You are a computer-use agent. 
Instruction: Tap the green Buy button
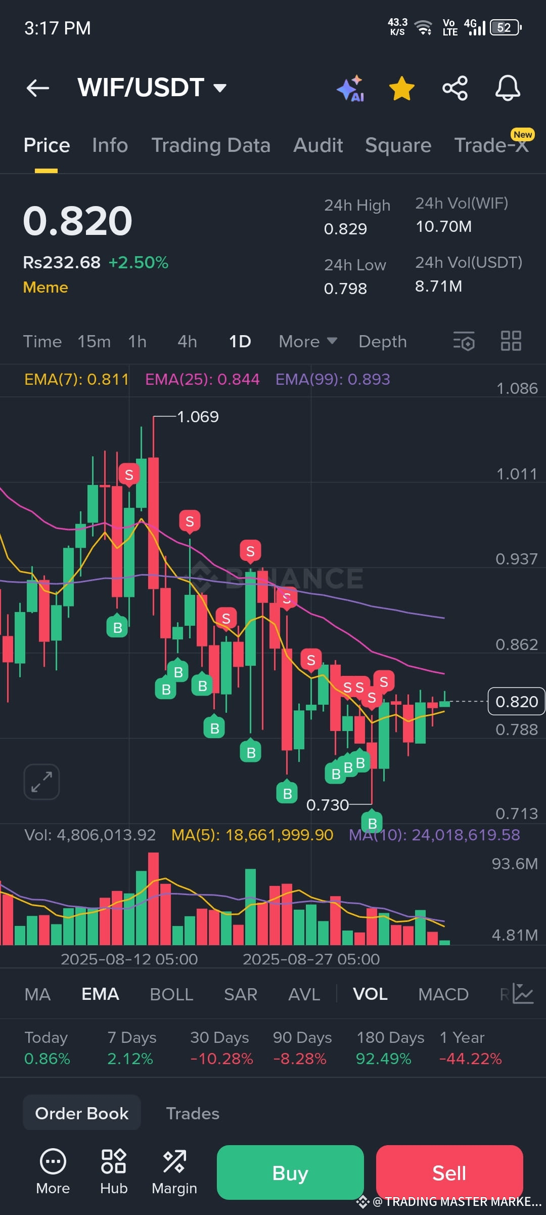290,1172
